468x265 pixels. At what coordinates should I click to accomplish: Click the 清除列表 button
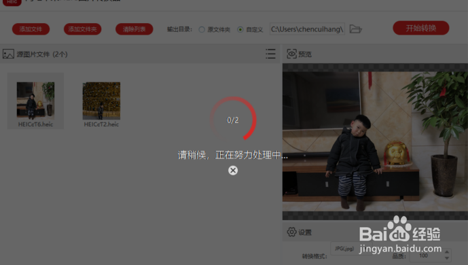pos(134,29)
